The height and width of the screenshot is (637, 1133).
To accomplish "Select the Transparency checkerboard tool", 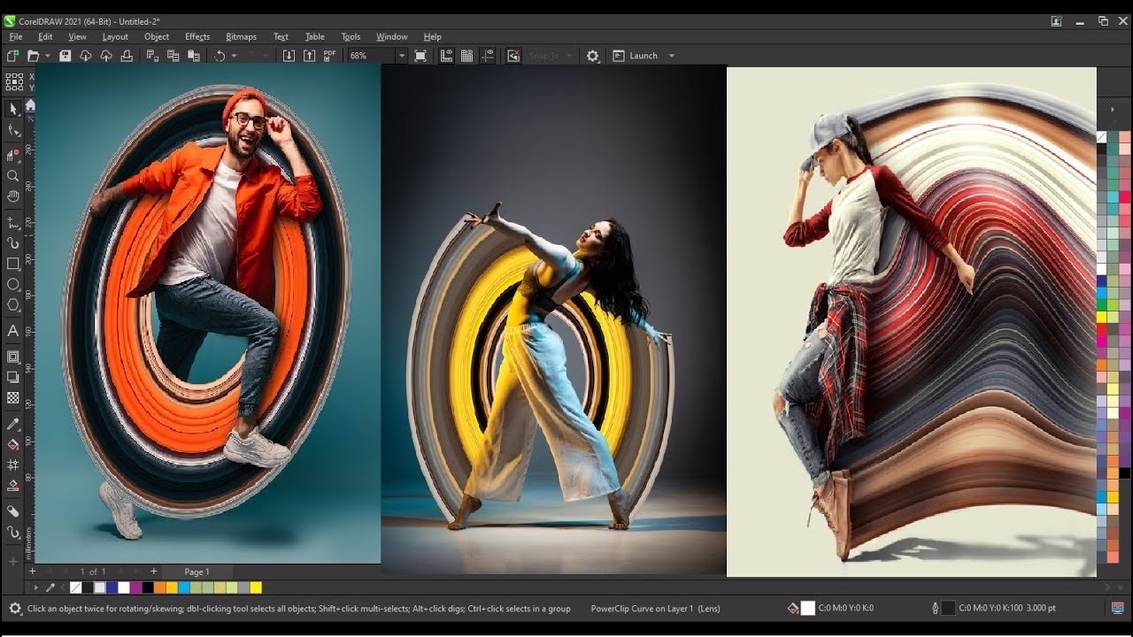I will [x=13, y=398].
